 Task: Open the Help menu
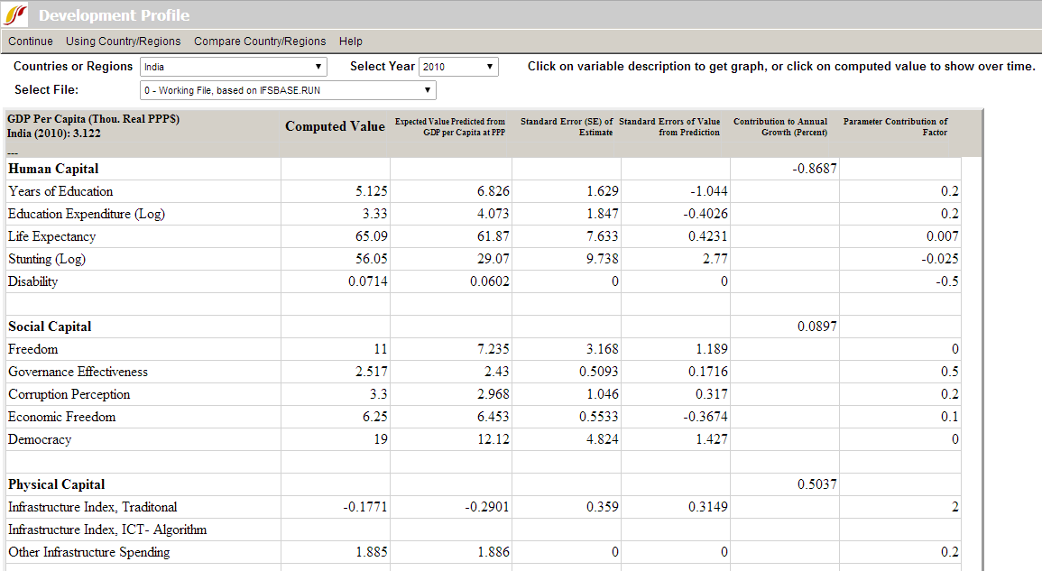[x=351, y=41]
